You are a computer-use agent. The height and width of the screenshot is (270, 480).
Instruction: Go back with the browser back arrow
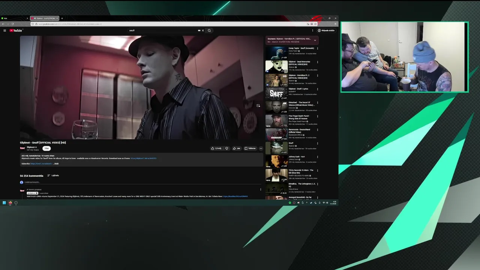click(x=3, y=24)
